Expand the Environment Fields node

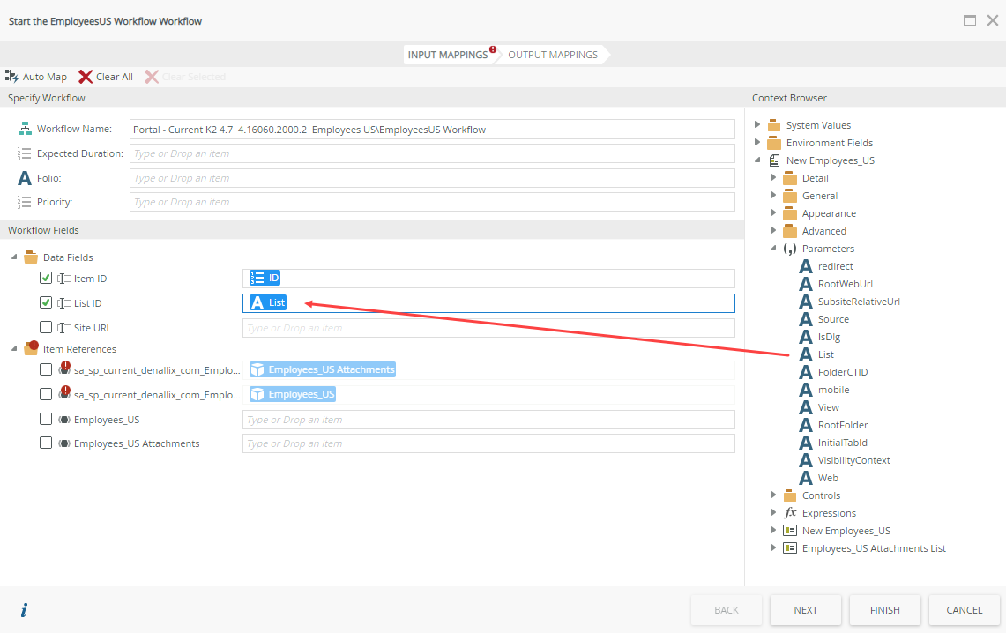tap(757, 143)
